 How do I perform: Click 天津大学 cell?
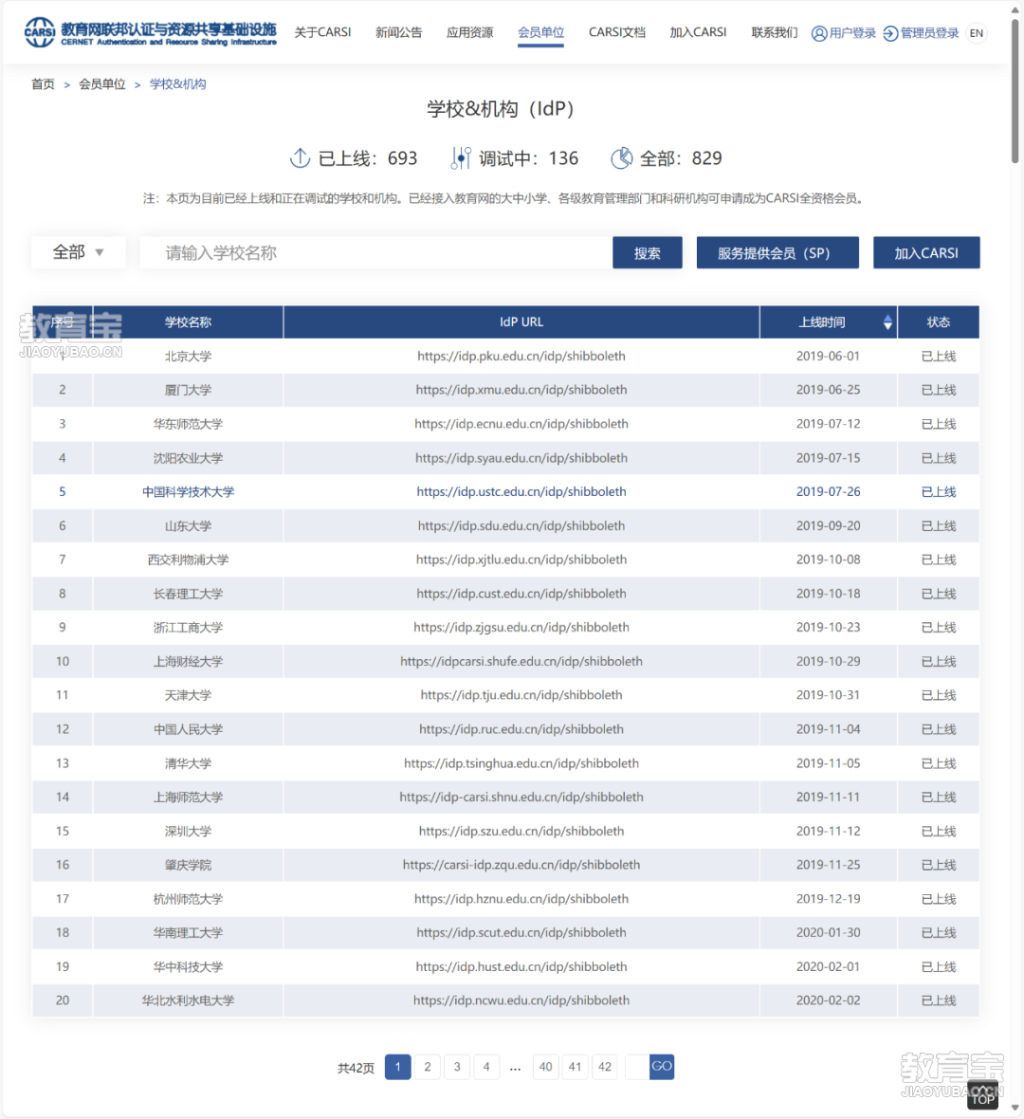pyautogui.click(x=189, y=695)
